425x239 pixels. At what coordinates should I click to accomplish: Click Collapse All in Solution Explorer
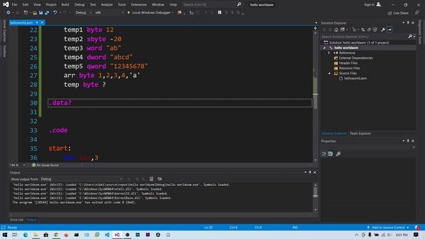369,29
